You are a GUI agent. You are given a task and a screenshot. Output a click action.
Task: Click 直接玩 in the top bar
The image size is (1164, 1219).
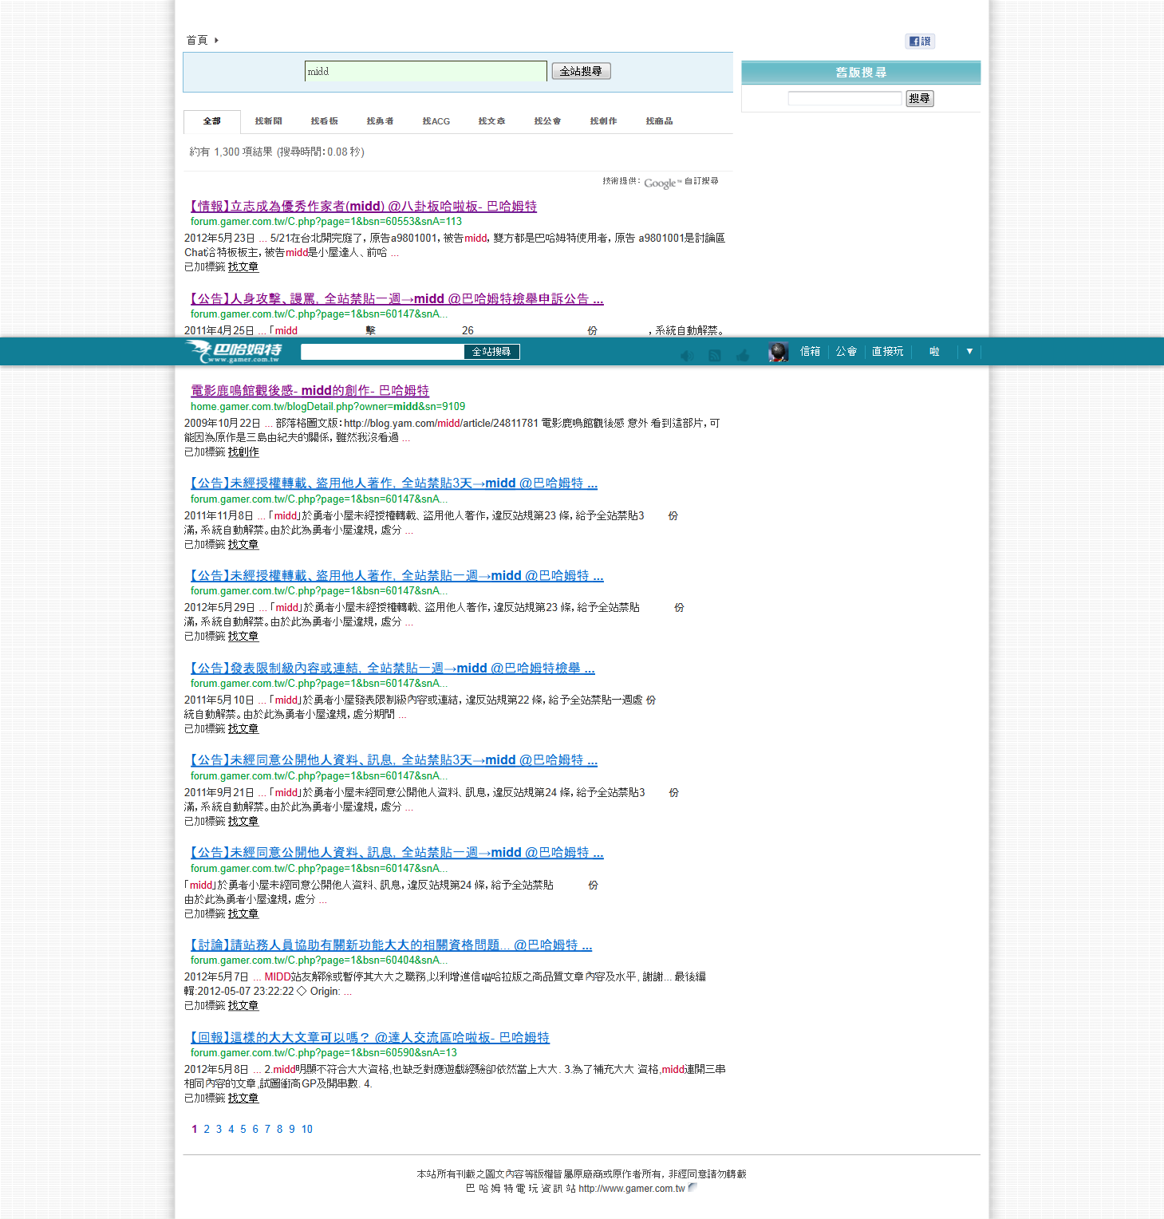[x=887, y=351]
